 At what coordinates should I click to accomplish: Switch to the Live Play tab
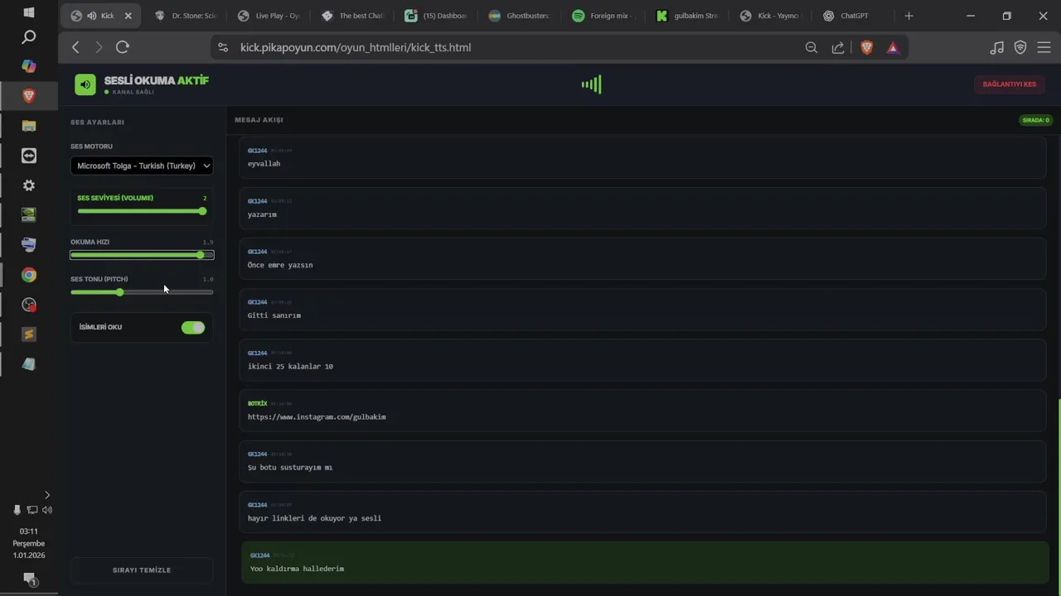[x=268, y=16]
